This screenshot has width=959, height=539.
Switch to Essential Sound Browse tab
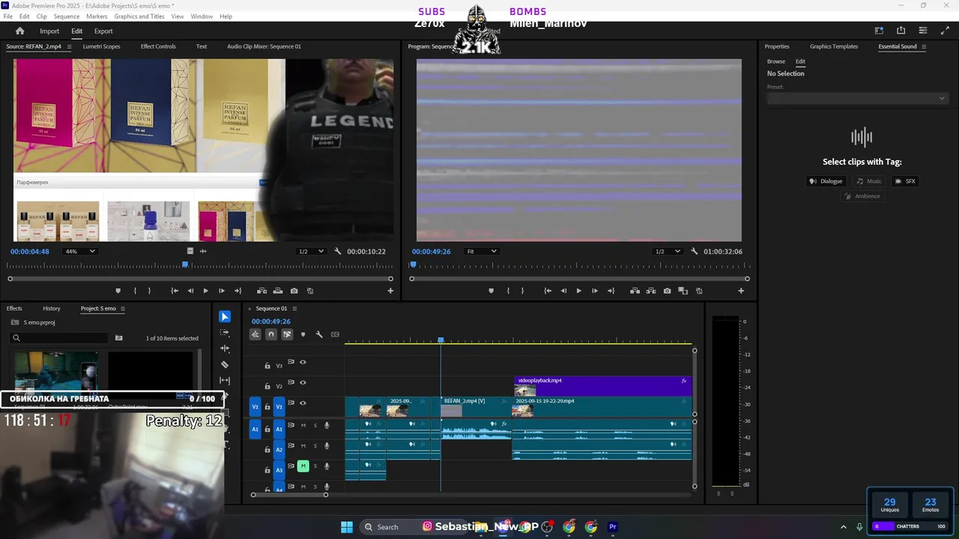pos(776,61)
